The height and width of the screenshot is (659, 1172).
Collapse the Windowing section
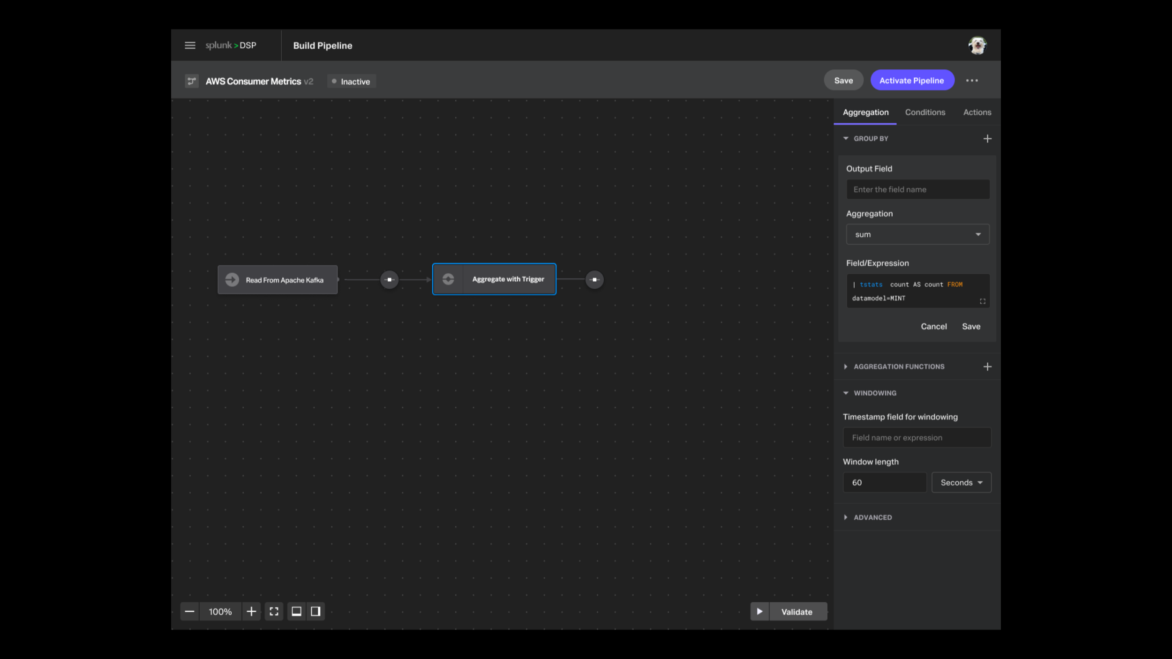[874, 393]
